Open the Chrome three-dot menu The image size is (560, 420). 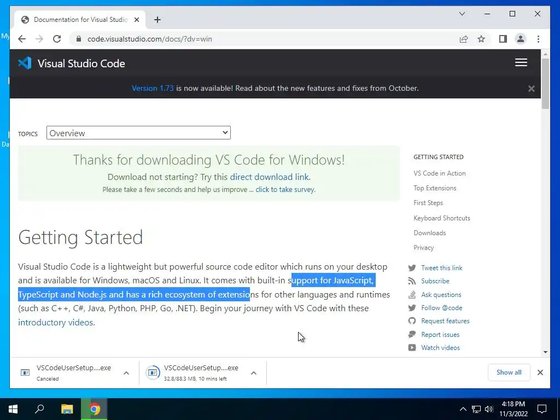tap(538, 39)
